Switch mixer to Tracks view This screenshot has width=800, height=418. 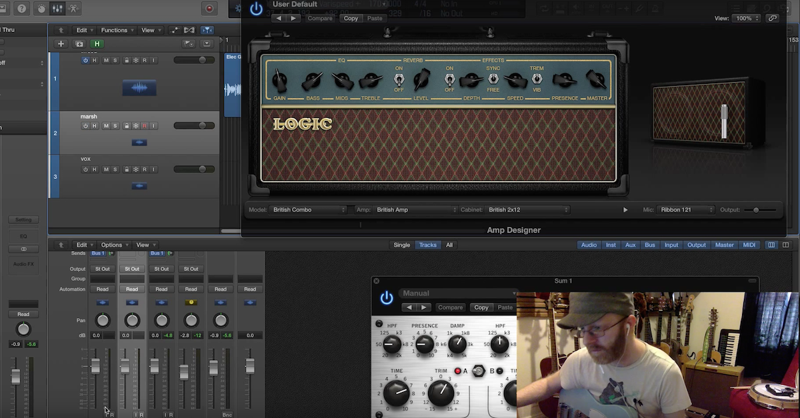[427, 245]
